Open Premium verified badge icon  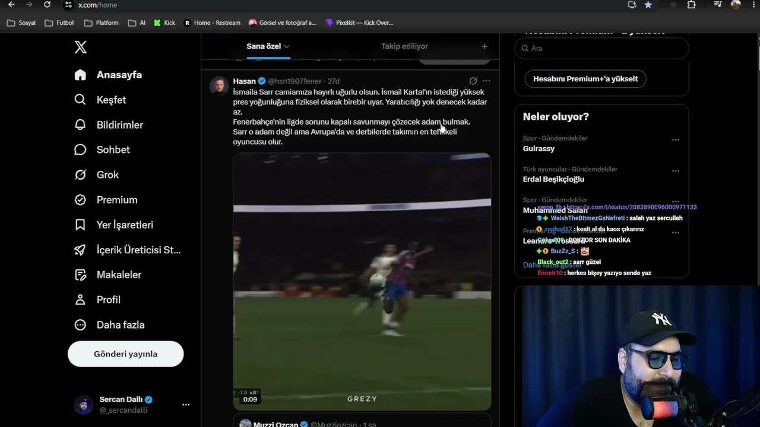coord(80,200)
